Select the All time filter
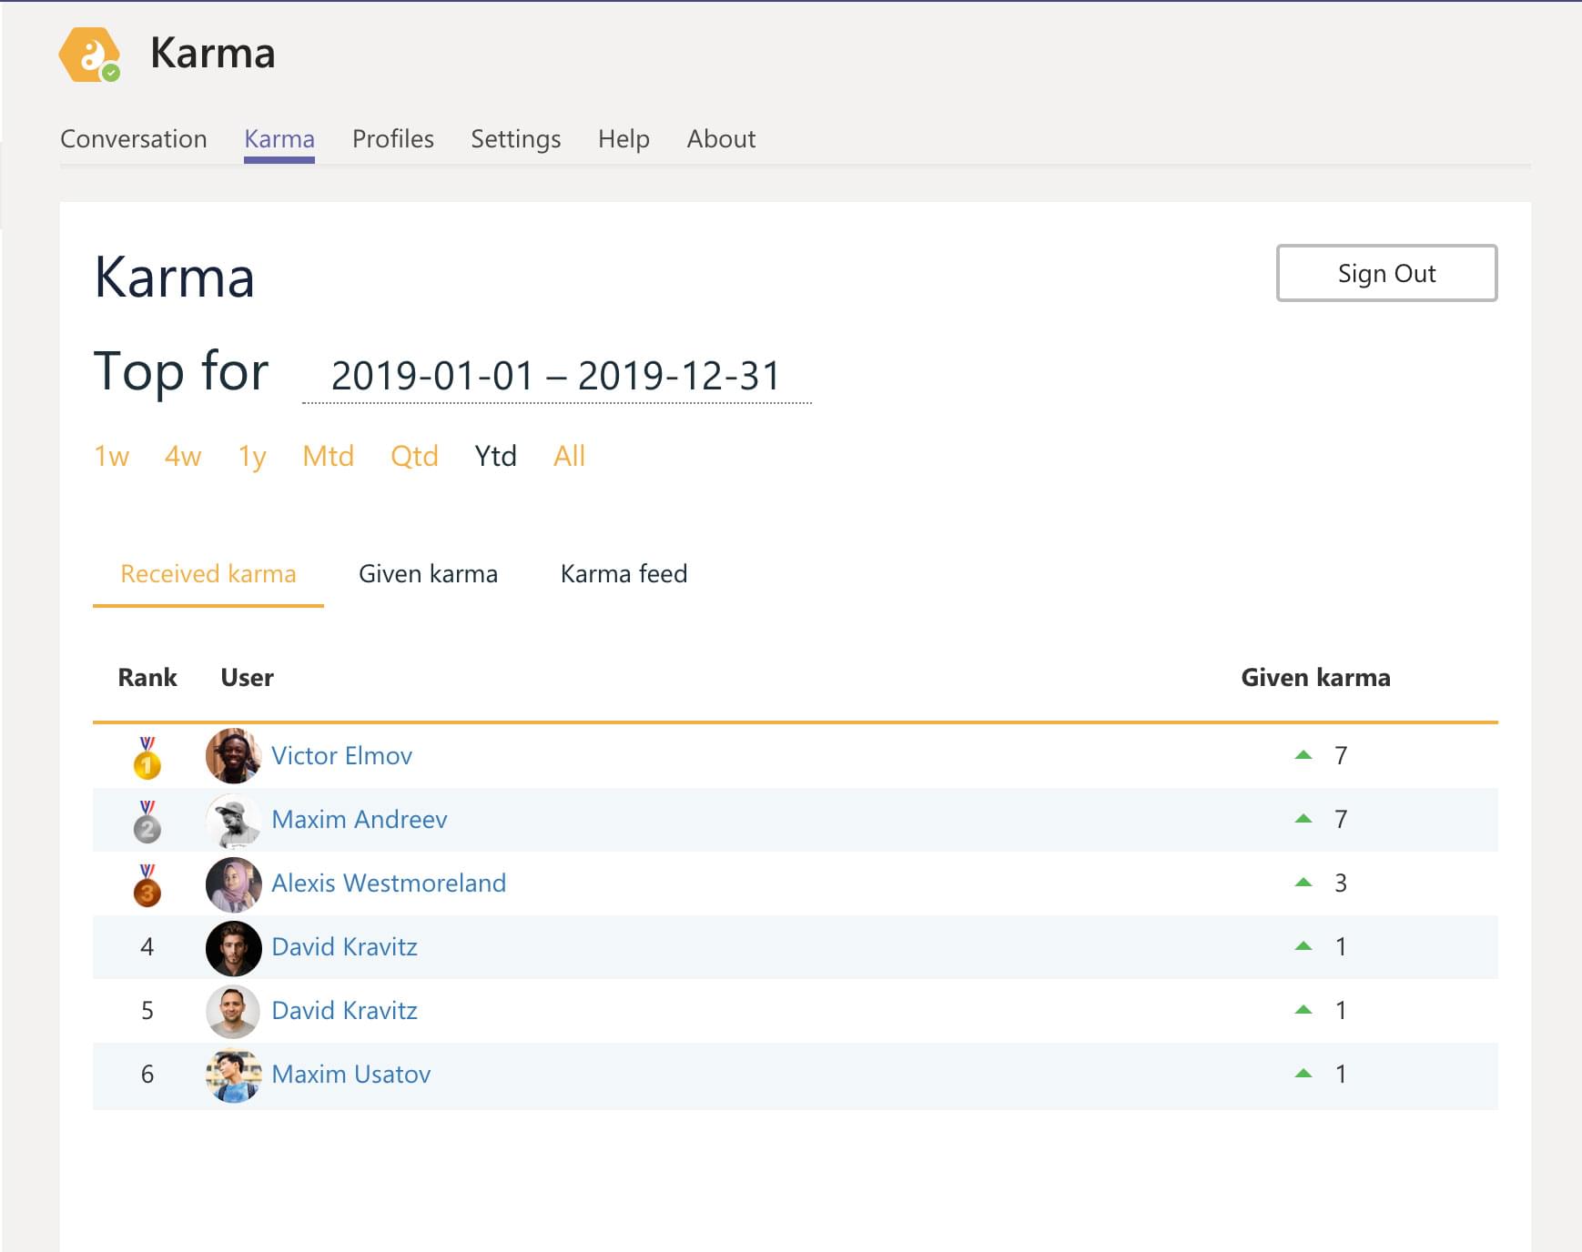 click(570, 456)
